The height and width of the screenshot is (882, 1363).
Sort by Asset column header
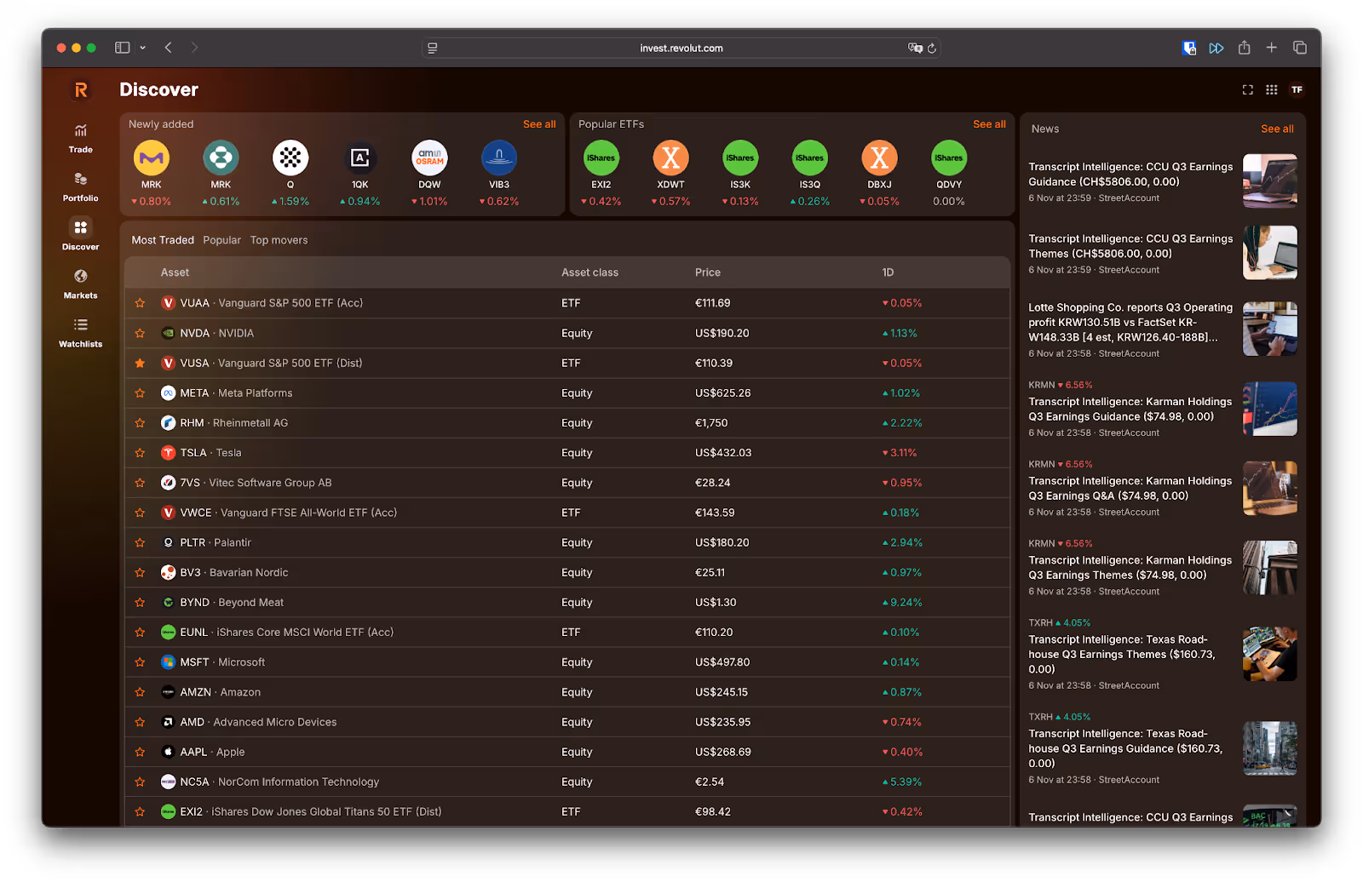coord(175,272)
